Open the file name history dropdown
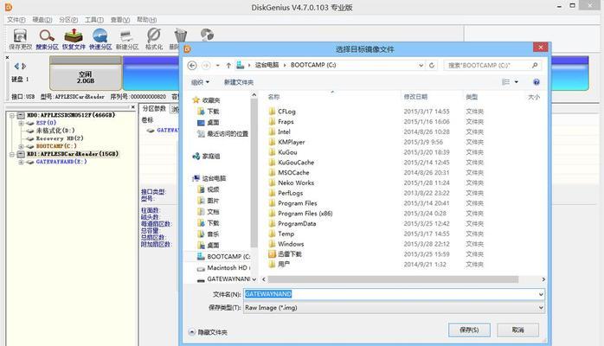 pyautogui.click(x=541, y=294)
